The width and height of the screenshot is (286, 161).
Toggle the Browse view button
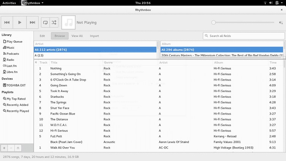(60, 36)
